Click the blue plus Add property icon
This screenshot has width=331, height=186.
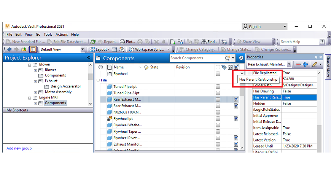(305, 64)
